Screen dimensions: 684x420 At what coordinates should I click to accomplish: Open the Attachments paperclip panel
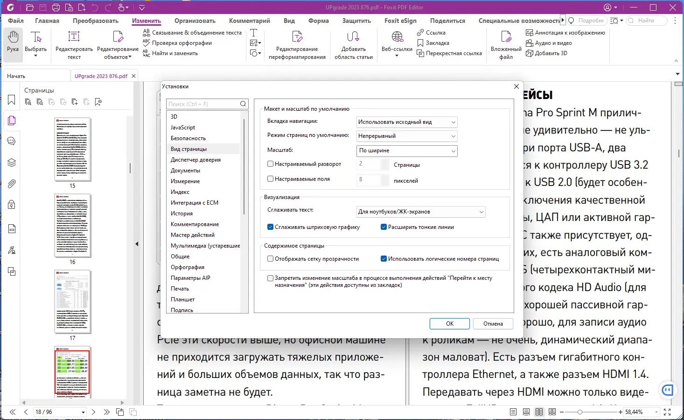[12, 184]
